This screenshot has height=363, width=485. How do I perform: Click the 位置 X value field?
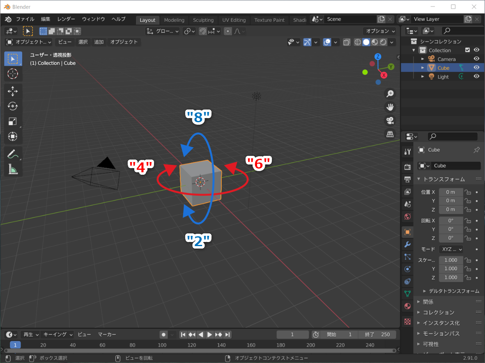(451, 192)
